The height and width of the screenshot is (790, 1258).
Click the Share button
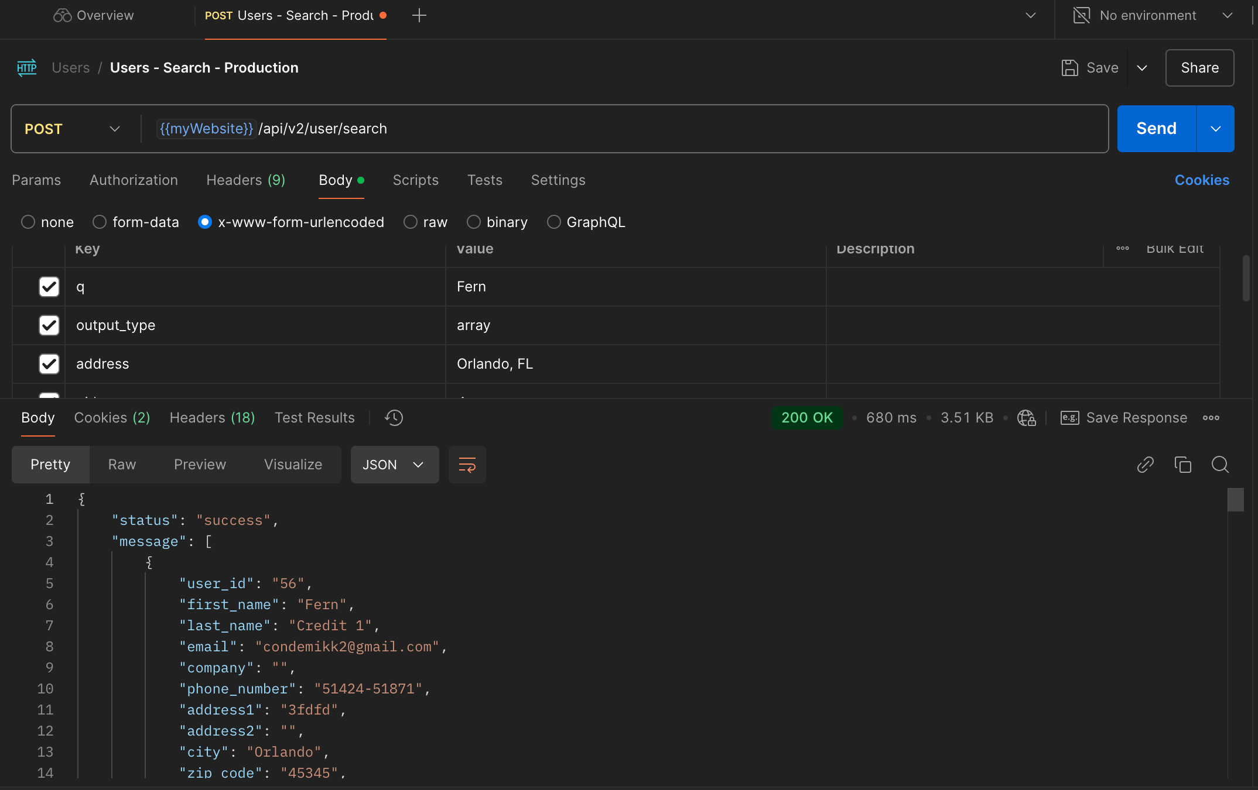(1199, 68)
